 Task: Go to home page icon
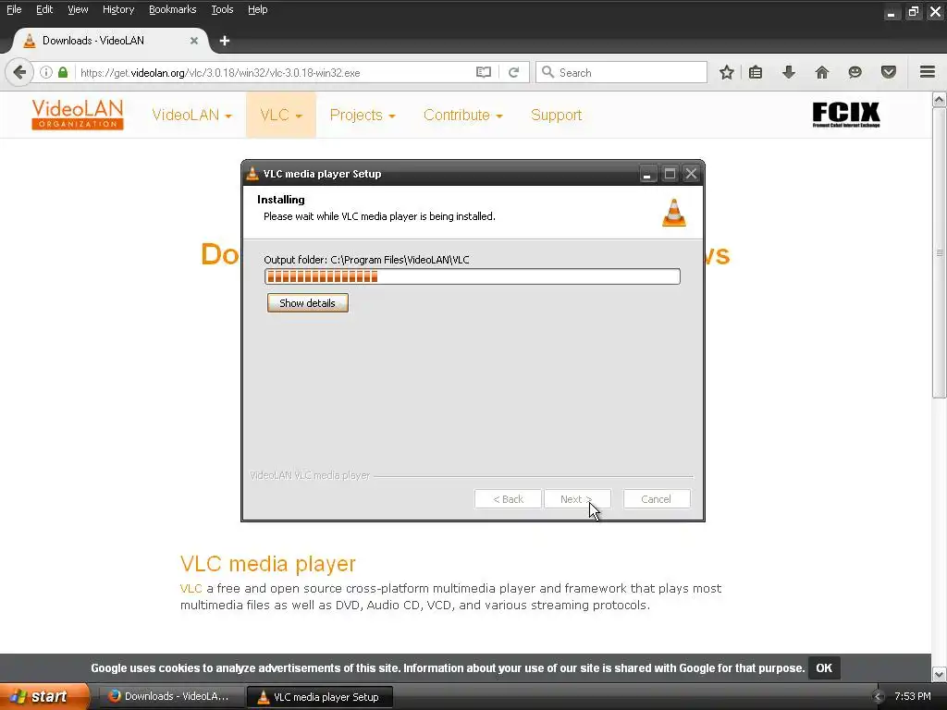pyautogui.click(x=821, y=72)
